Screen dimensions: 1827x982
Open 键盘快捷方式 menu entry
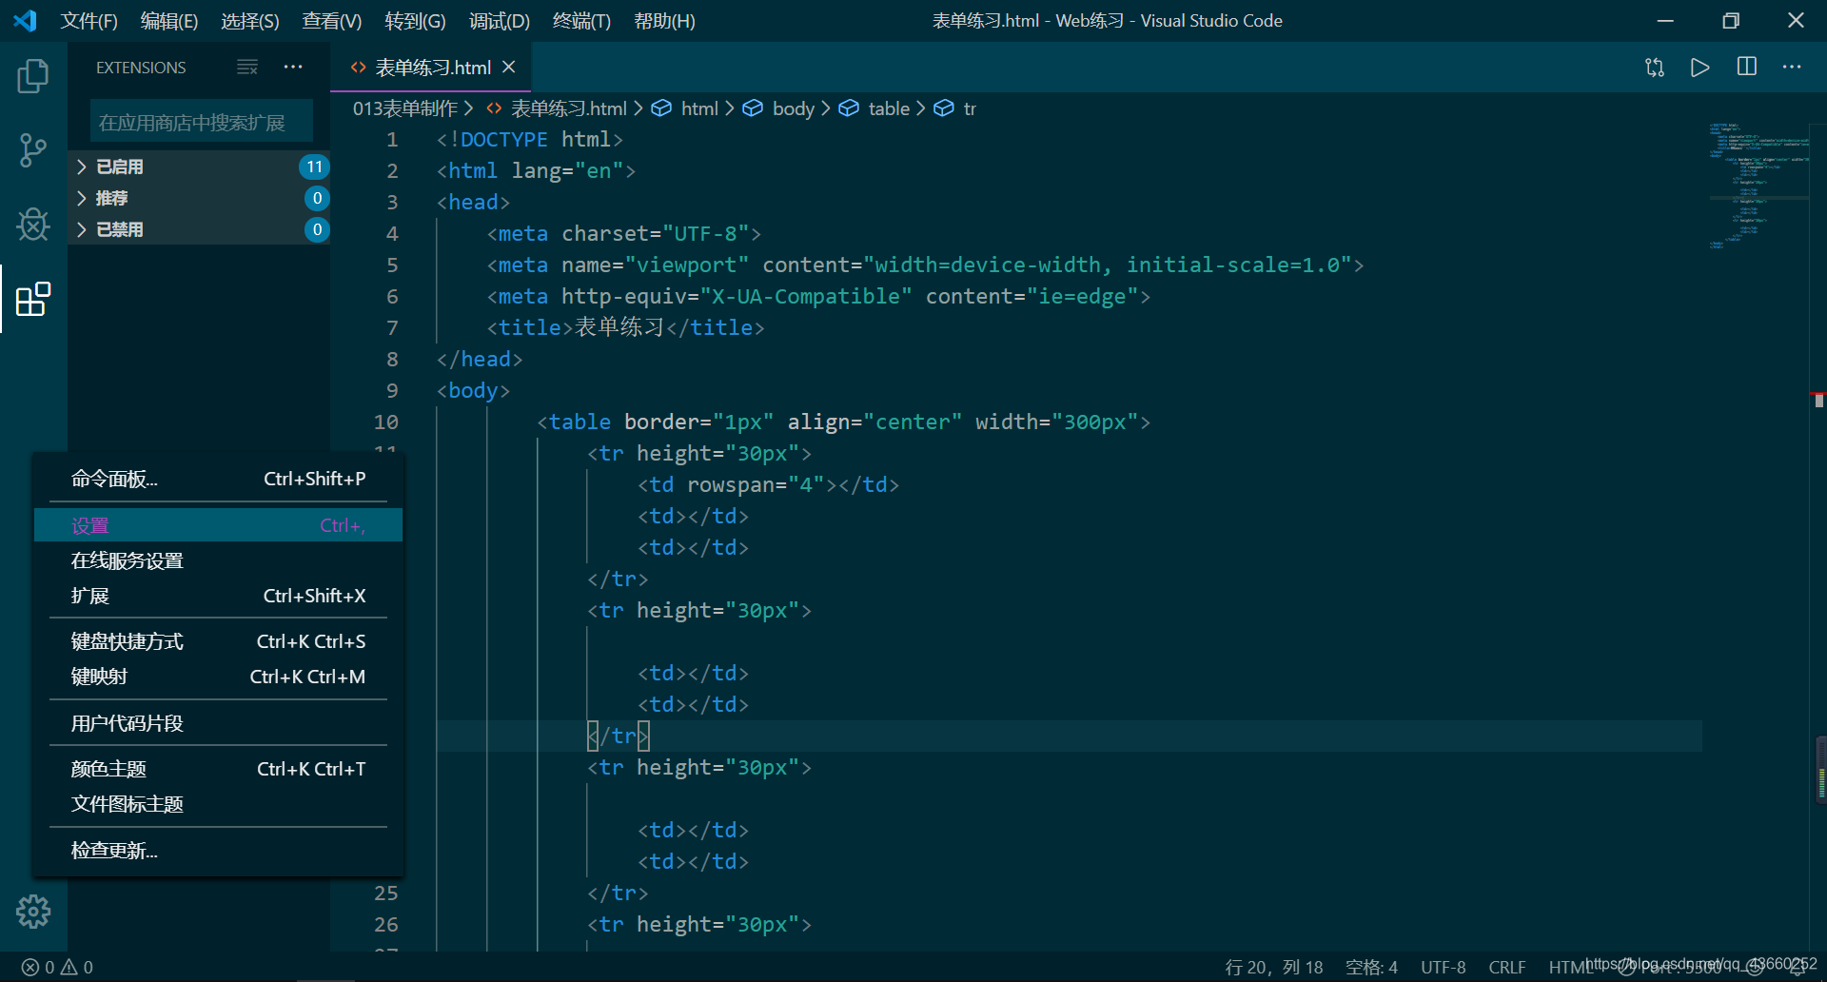tap(219, 641)
